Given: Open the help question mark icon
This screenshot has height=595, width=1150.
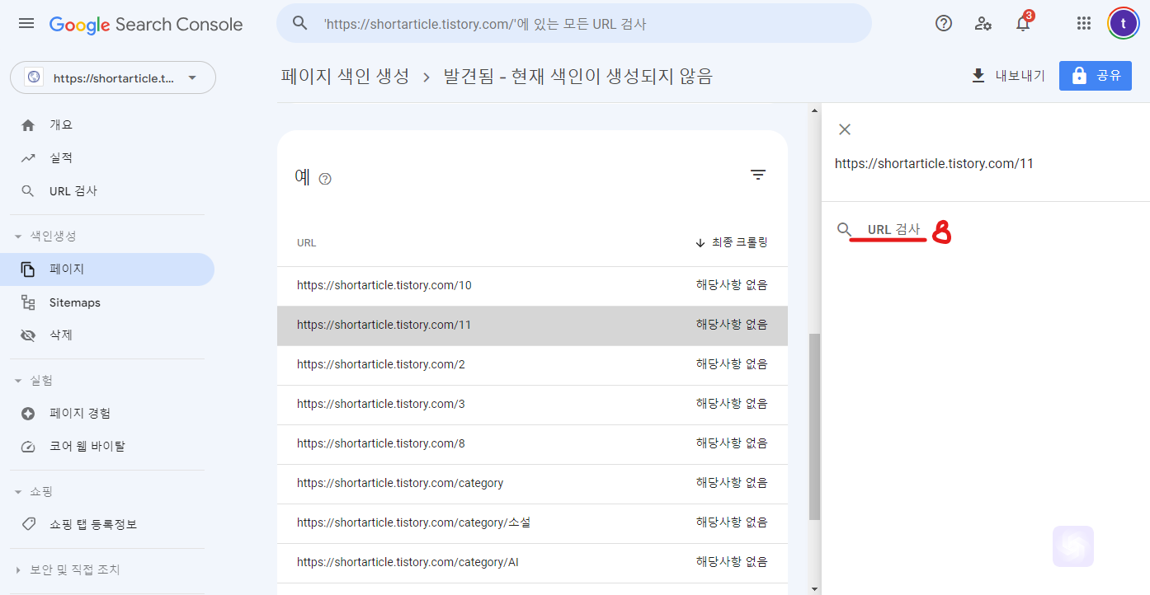Looking at the screenshot, I should [x=944, y=23].
